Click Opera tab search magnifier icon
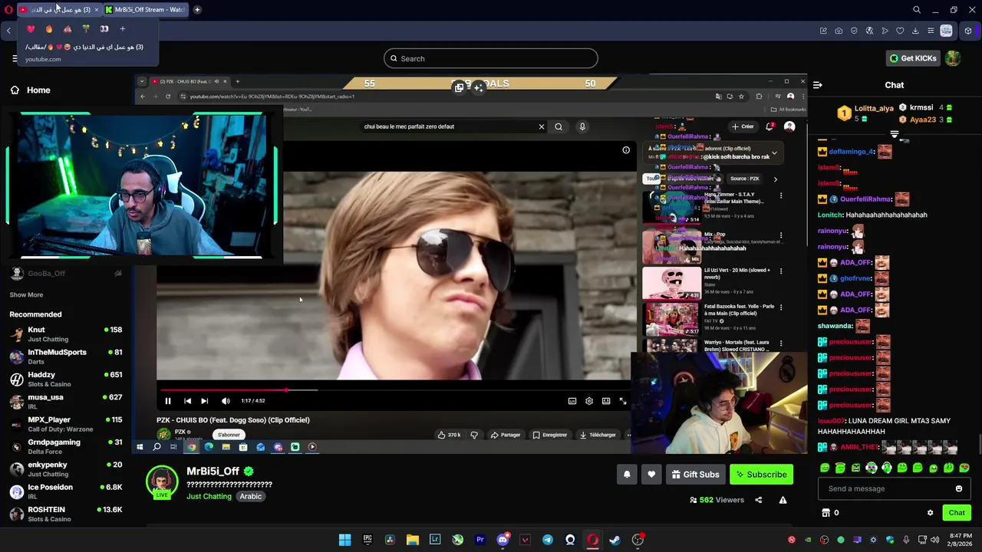This screenshot has height=552, width=982. (917, 10)
